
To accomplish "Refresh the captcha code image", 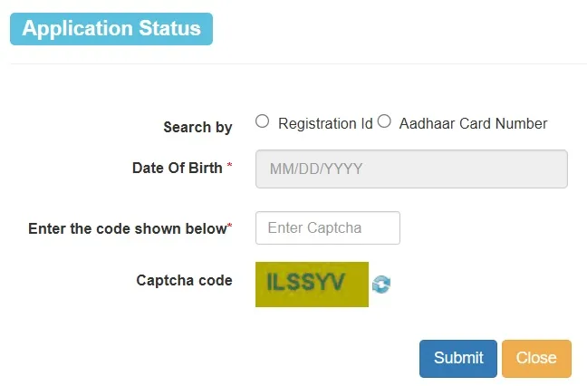I will click(x=381, y=284).
